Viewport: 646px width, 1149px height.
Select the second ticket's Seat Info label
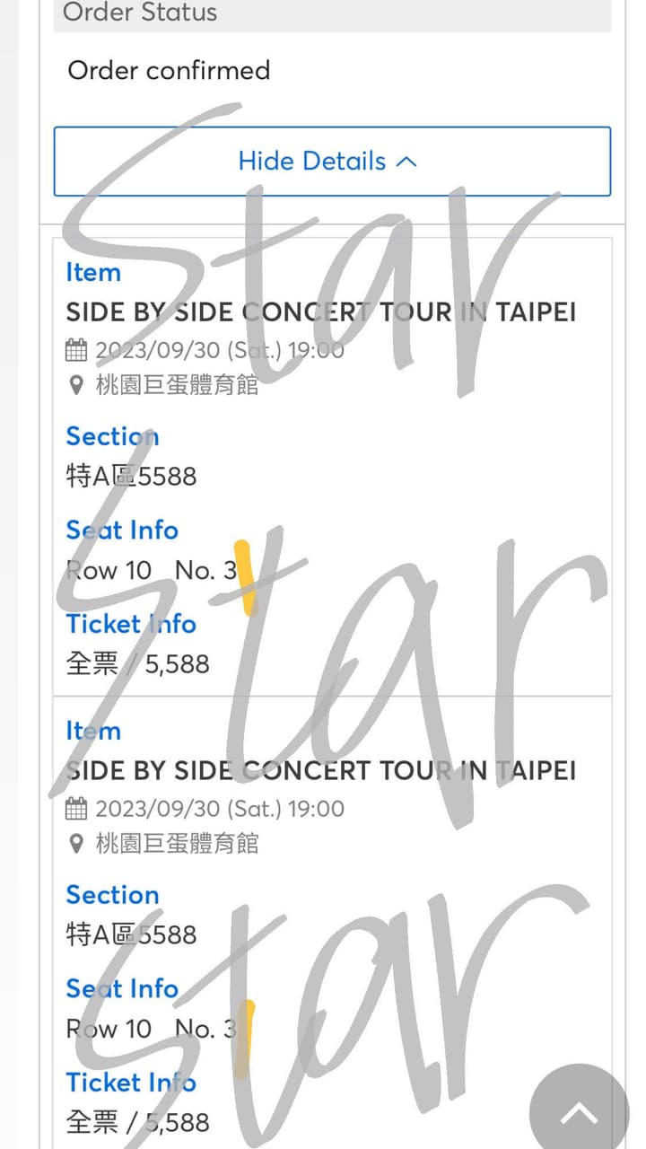pos(122,988)
